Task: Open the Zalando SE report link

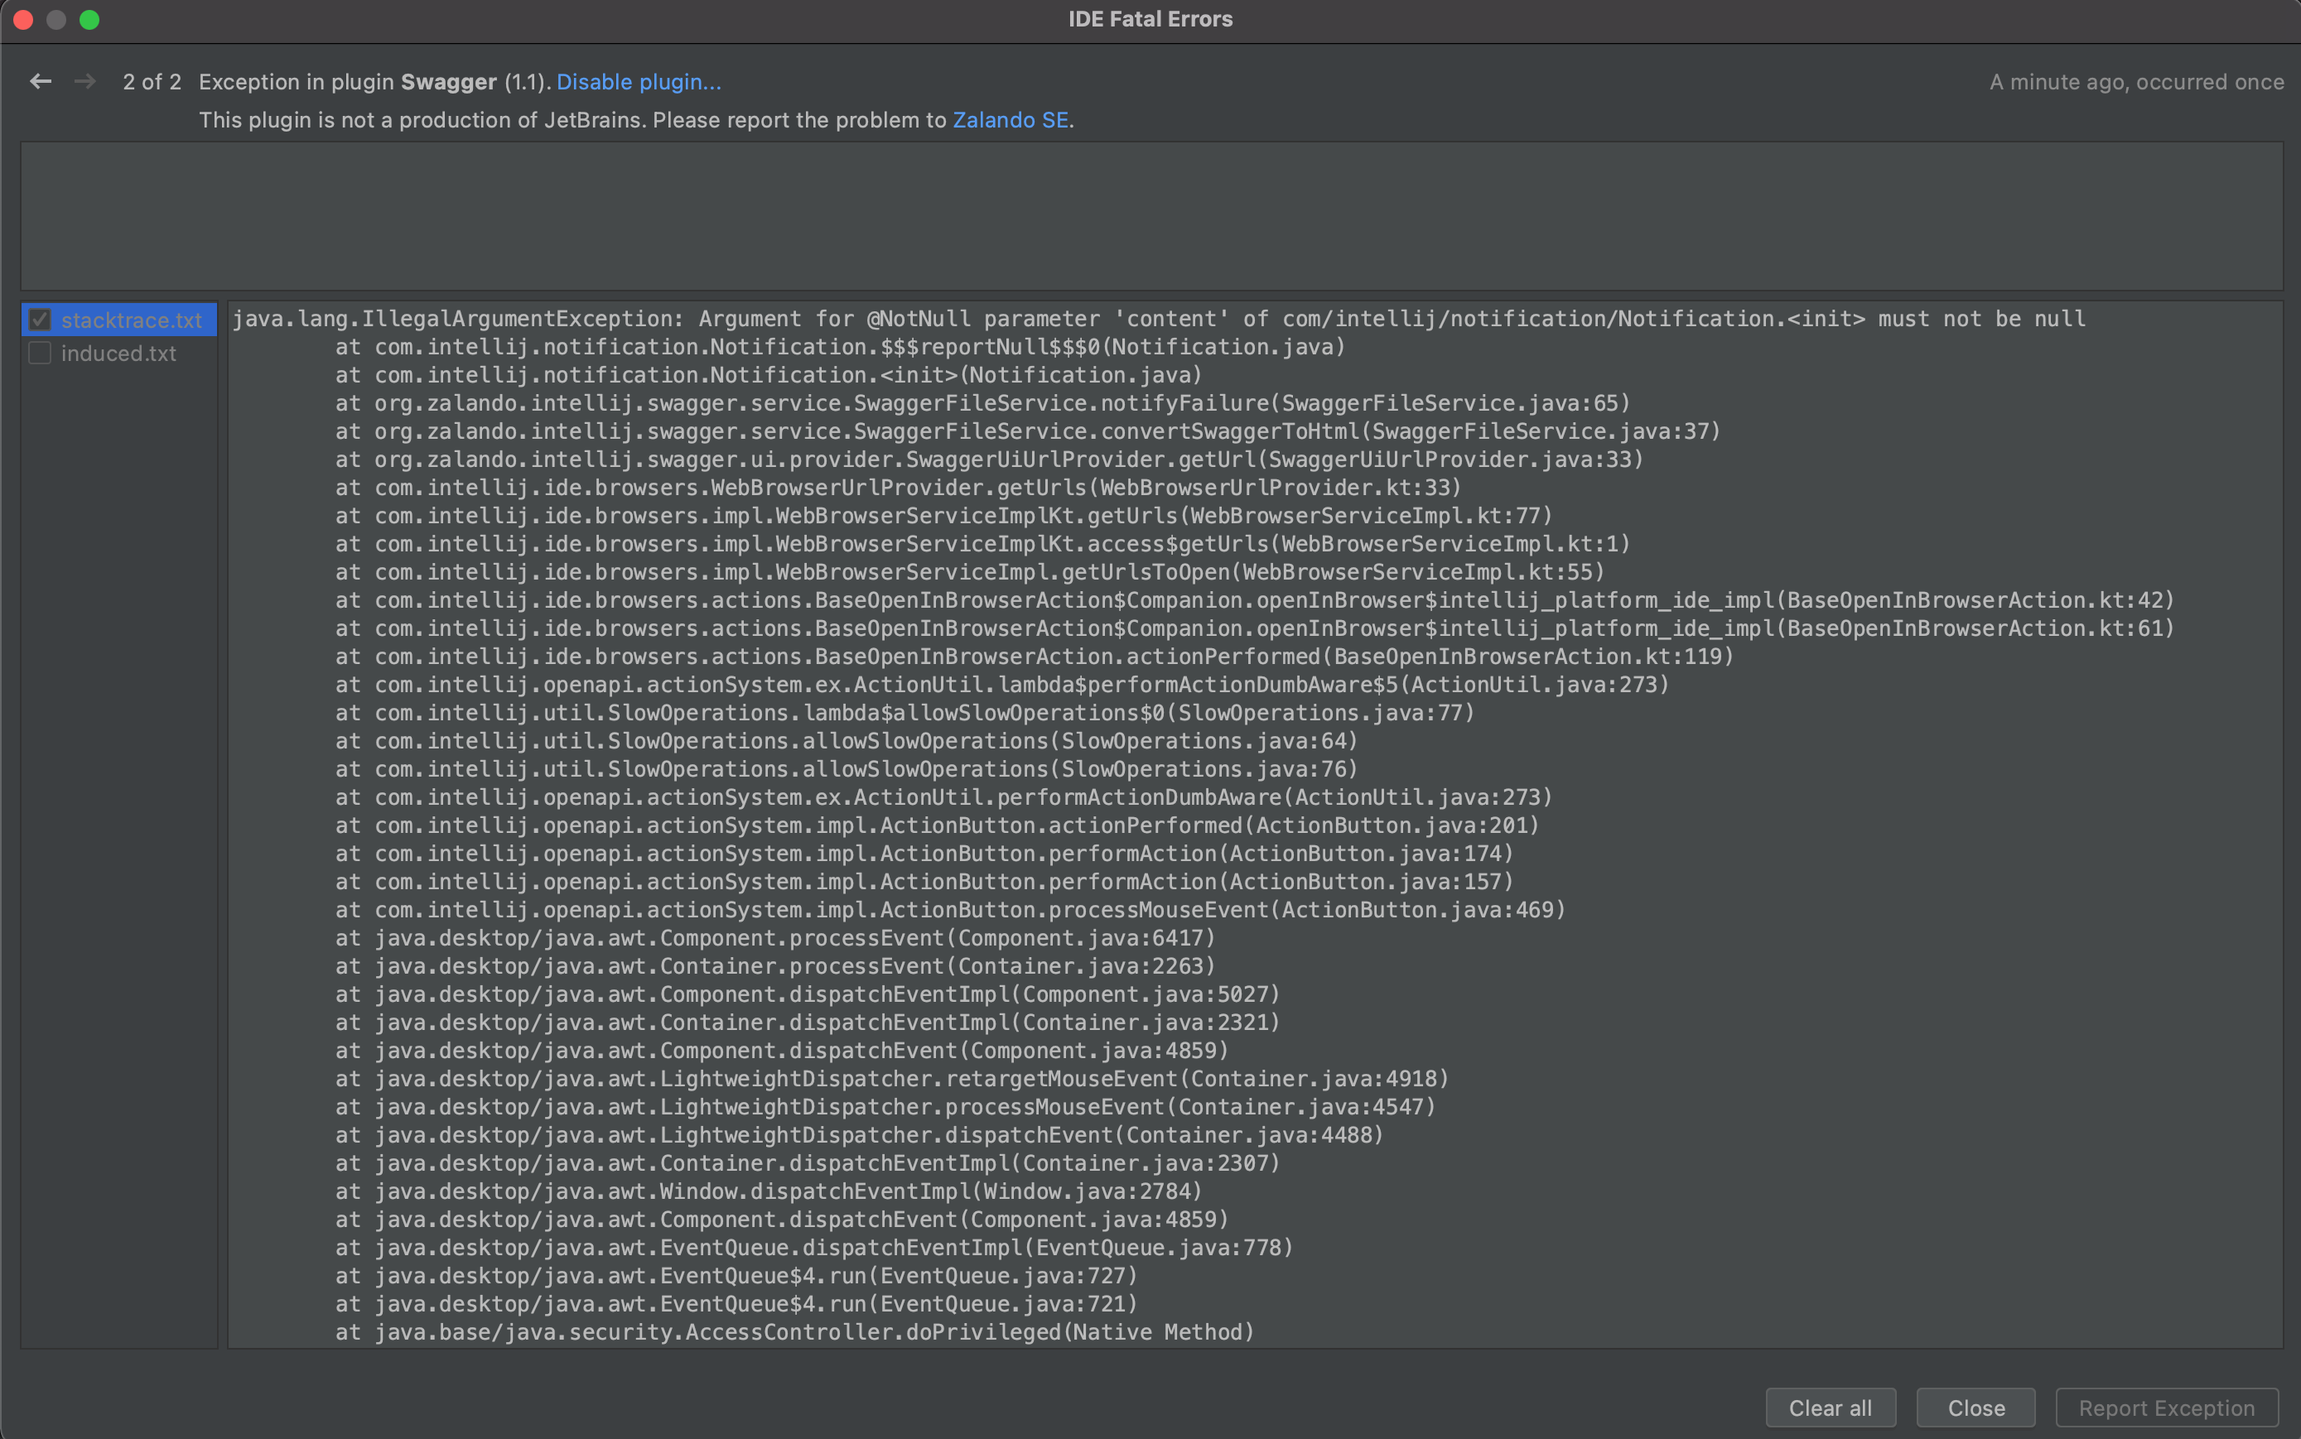Action: coord(1011,120)
